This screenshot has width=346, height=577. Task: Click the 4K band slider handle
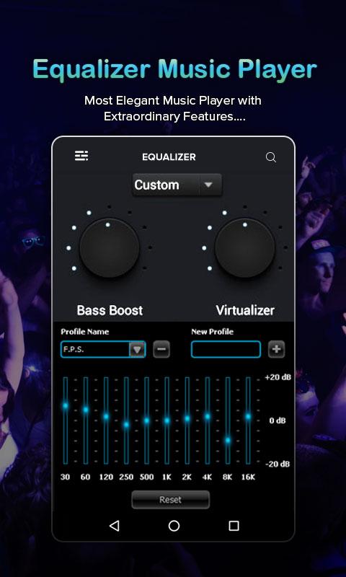[x=208, y=417]
